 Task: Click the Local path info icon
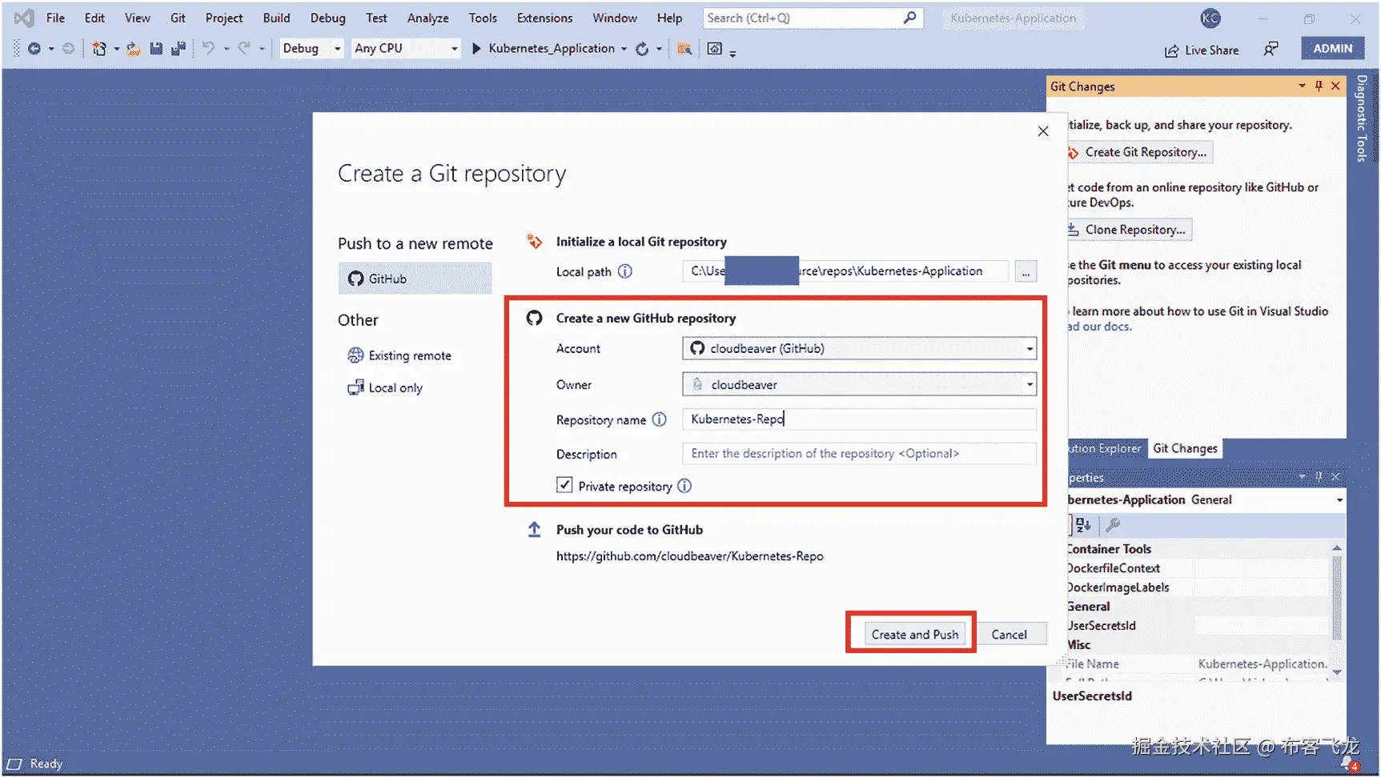625,271
